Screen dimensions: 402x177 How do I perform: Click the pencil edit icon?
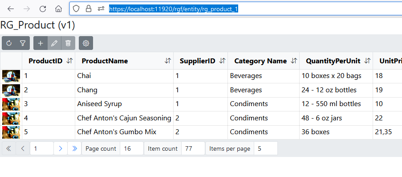tap(54, 43)
